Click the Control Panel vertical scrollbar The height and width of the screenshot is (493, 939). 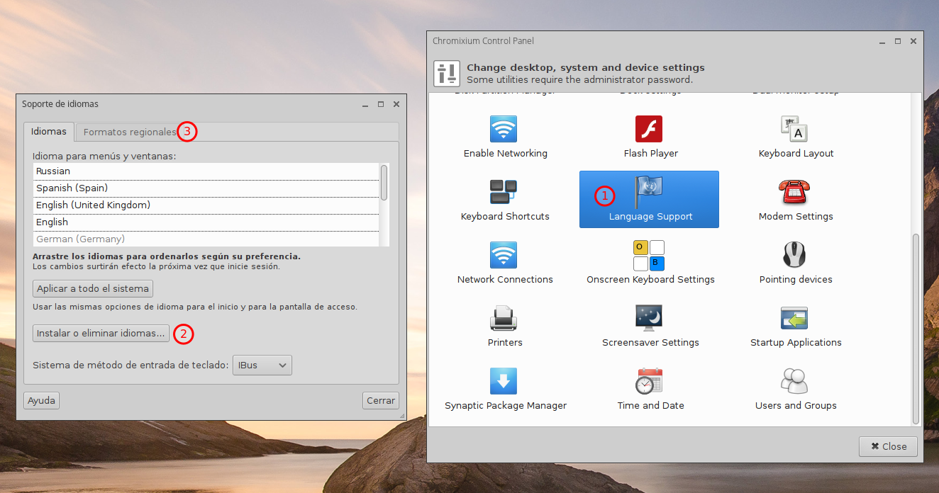coord(916,329)
